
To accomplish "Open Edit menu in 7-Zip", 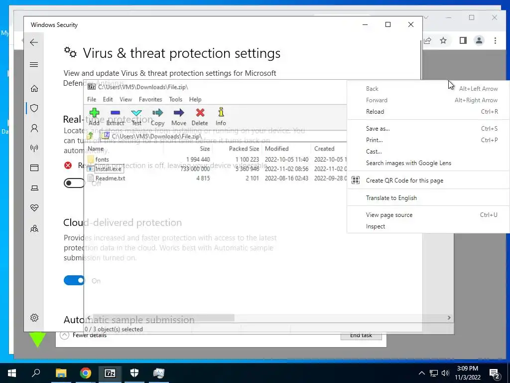I will [108, 99].
